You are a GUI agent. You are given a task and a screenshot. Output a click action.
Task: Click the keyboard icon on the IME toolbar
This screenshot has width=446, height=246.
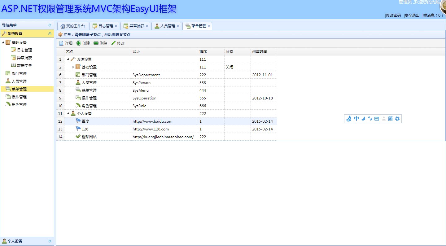[377, 119]
